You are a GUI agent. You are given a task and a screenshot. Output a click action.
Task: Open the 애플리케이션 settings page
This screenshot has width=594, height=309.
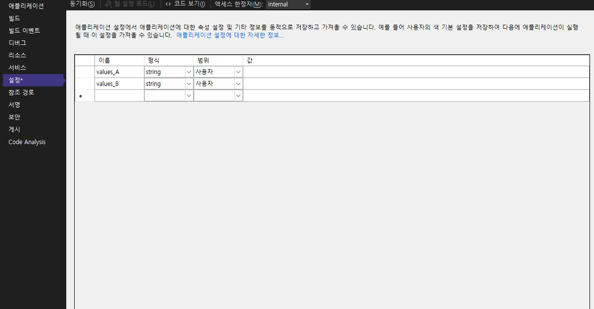[26, 6]
